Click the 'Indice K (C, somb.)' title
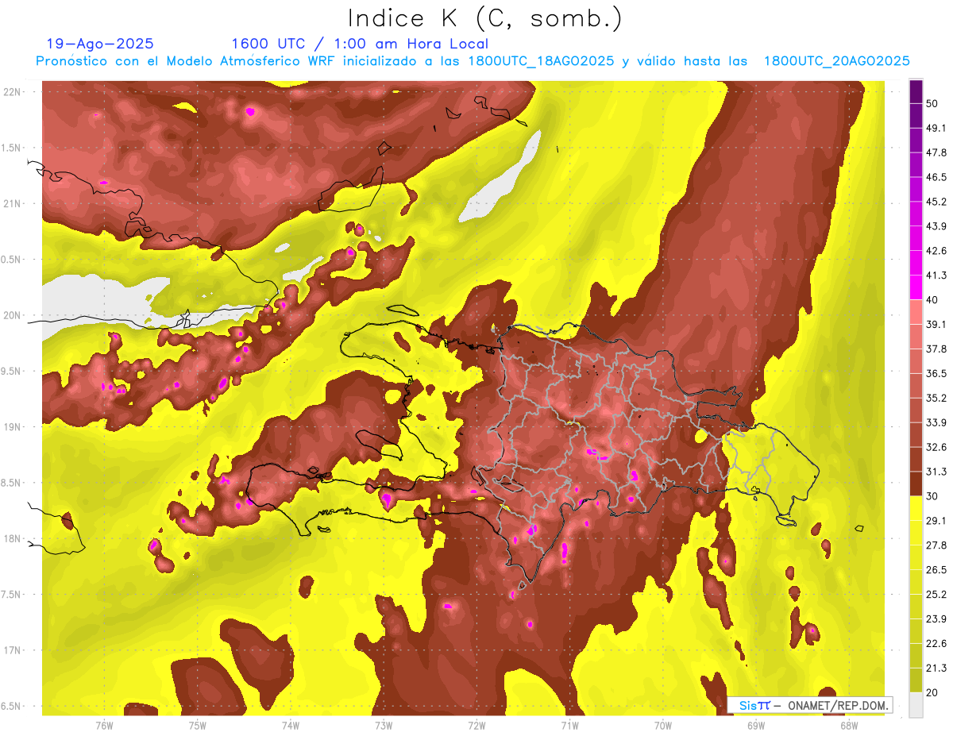Viewport: 953px width, 736px height. (x=485, y=18)
